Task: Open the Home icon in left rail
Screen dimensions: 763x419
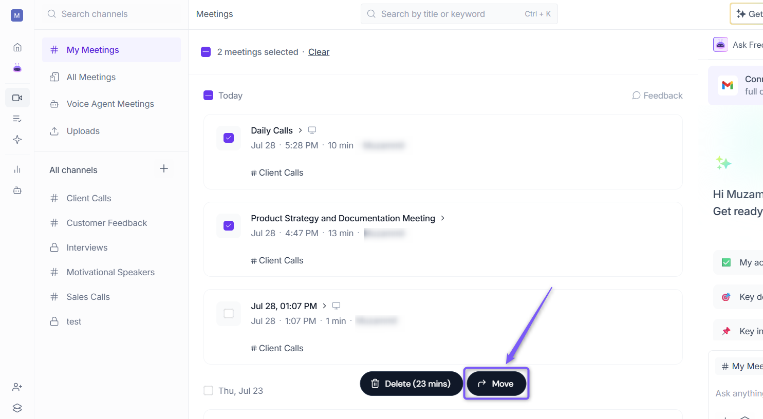Action: click(17, 47)
